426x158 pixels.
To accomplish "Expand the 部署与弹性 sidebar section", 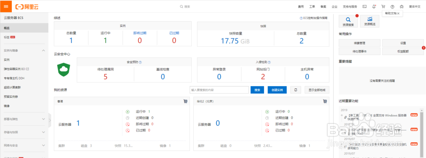I will (43, 119).
